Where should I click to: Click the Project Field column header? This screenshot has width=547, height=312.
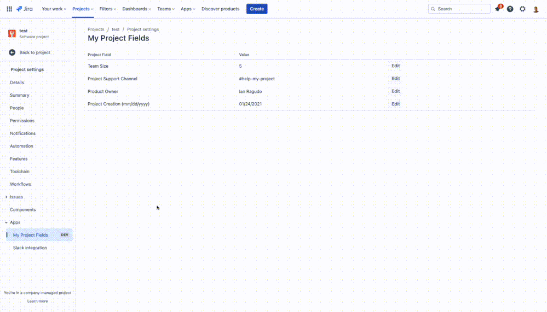(99, 55)
